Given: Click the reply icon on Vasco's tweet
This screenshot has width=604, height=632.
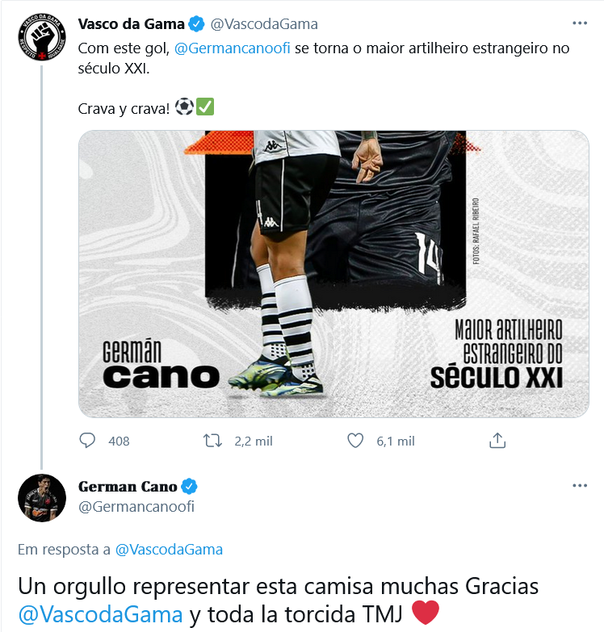Looking at the screenshot, I should tap(87, 441).
